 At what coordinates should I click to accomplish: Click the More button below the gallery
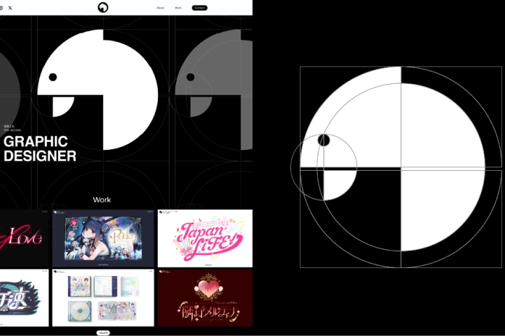(103, 332)
